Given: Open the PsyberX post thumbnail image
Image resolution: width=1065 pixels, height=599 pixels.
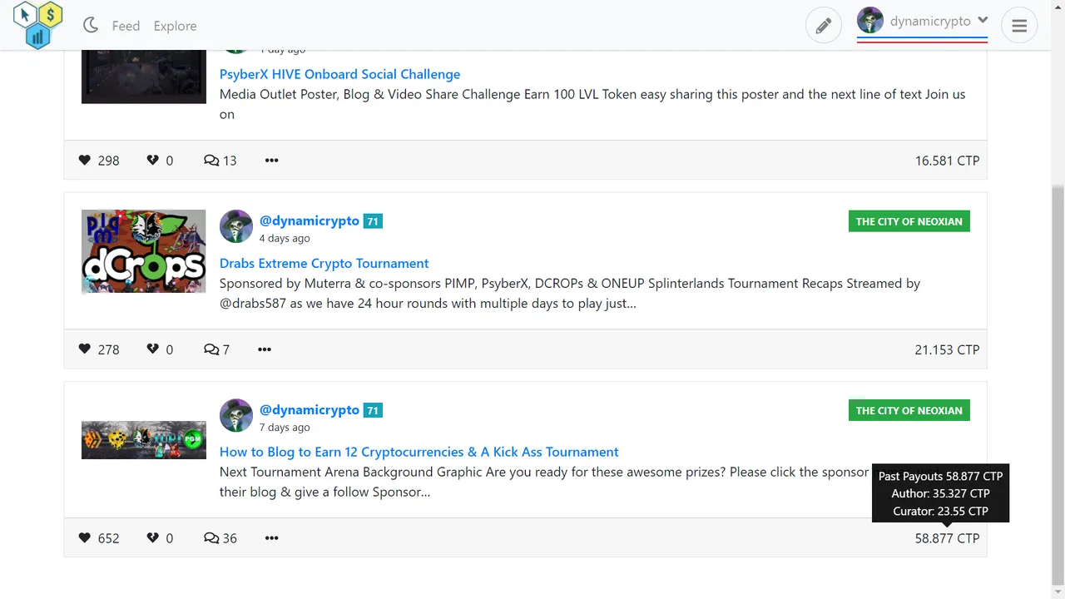Looking at the screenshot, I should pyautogui.click(x=144, y=77).
